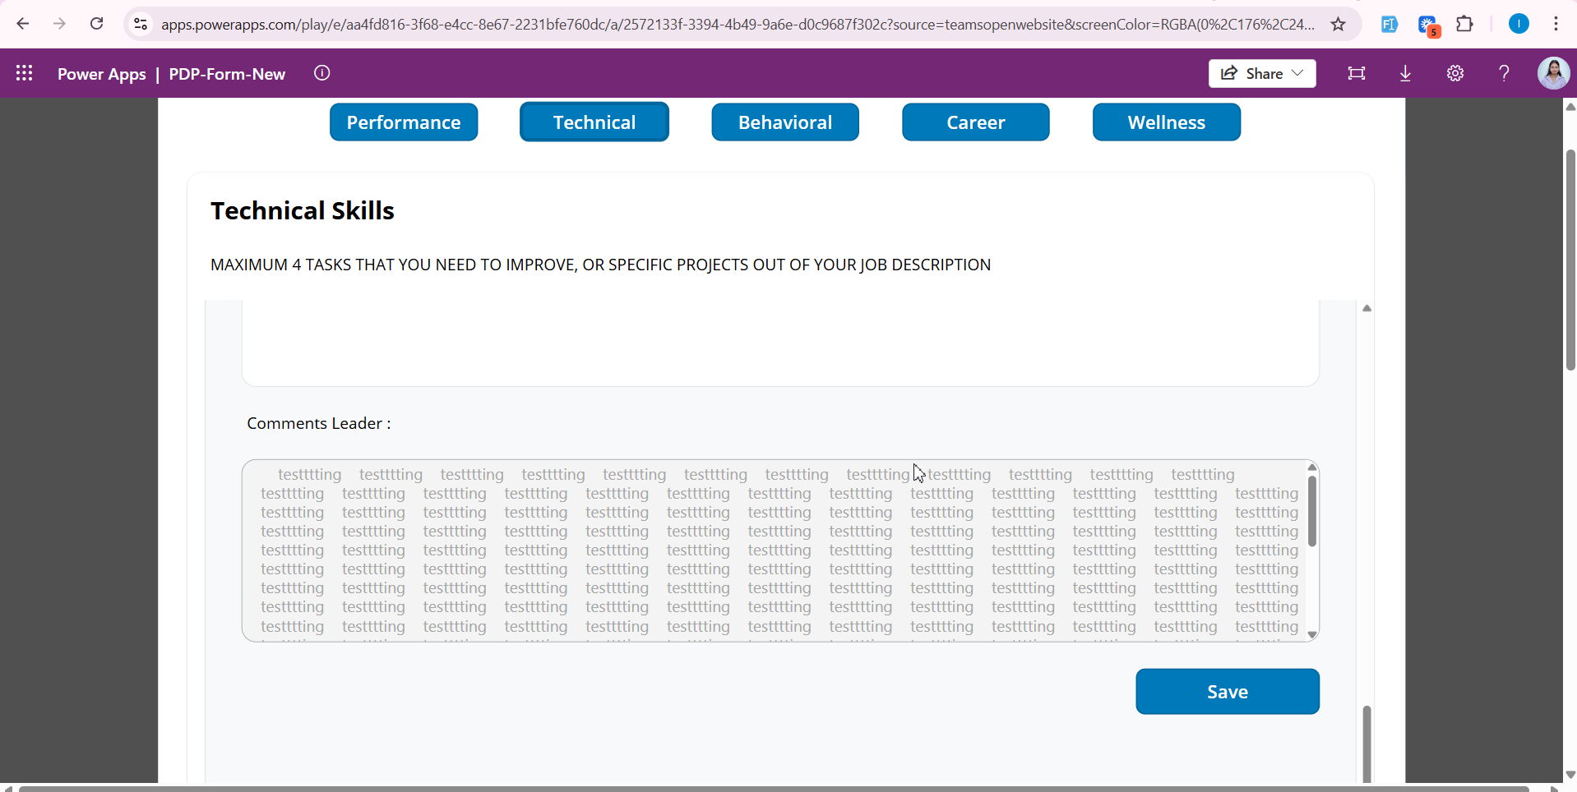This screenshot has width=1577, height=792.
Task: Click the app info icon
Action: (x=322, y=73)
